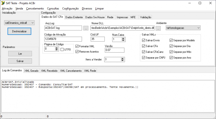The height and width of the screenshot is (119, 216).
Task: Switch to the Rede tab
Action: [110, 17]
